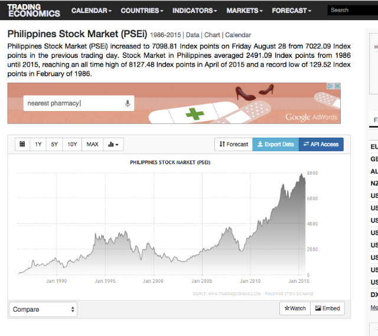Open the MARKETS menu
The width and height of the screenshot is (378, 336).
click(x=245, y=11)
